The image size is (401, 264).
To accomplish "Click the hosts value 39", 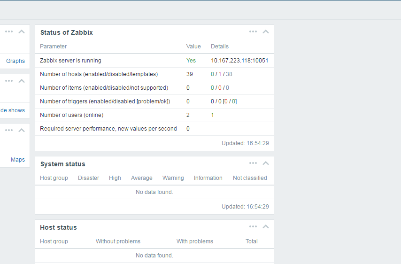I will (x=190, y=74).
